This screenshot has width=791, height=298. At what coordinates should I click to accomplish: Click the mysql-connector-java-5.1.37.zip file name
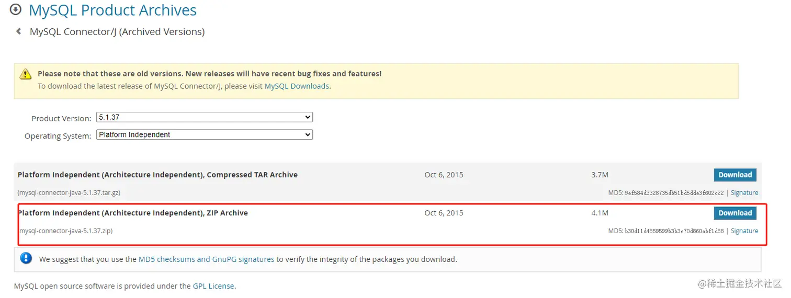65,231
